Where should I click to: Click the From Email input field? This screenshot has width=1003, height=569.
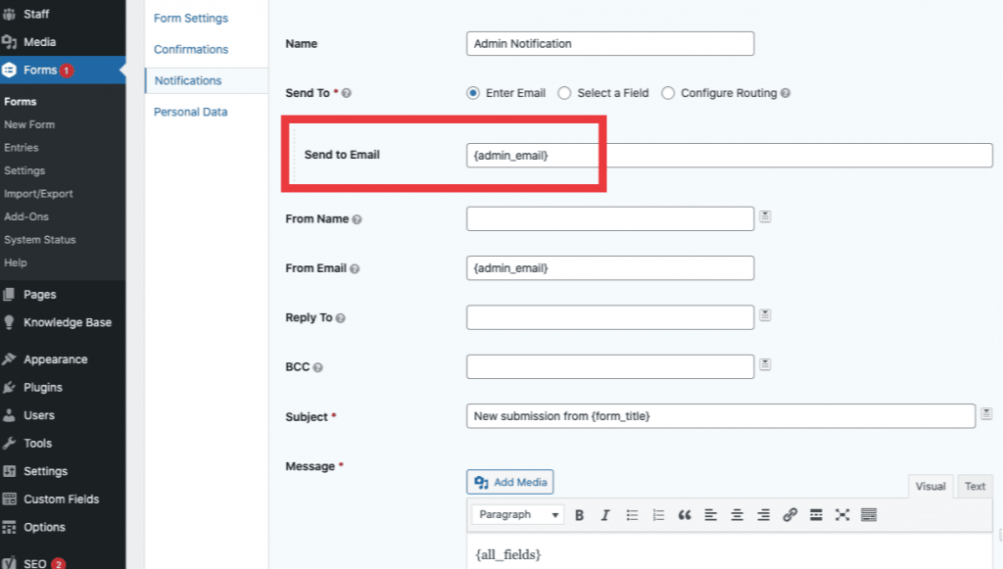pyautogui.click(x=610, y=268)
